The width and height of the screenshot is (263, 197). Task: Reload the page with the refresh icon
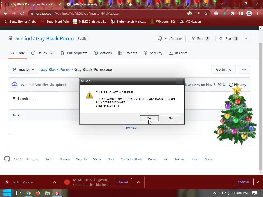coord(22,13)
